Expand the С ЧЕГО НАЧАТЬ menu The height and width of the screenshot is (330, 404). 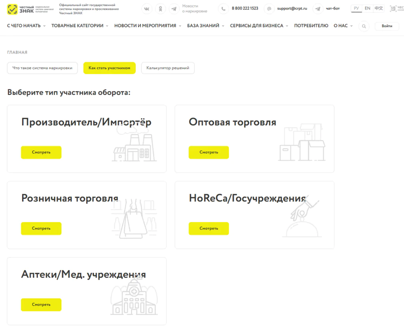click(26, 26)
